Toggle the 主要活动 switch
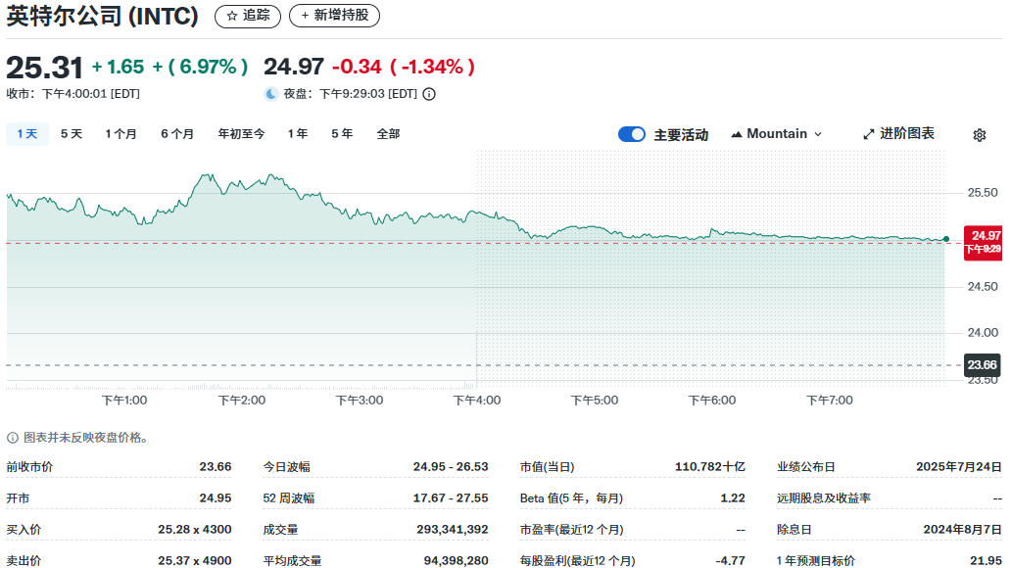The width and height of the screenshot is (1011, 568). pyautogui.click(x=631, y=134)
